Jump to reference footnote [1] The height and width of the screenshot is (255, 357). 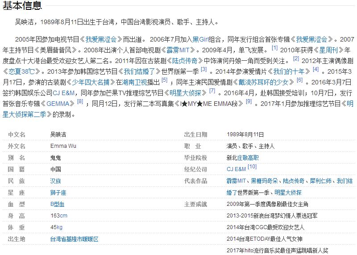pyautogui.click(x=274, y=48)
